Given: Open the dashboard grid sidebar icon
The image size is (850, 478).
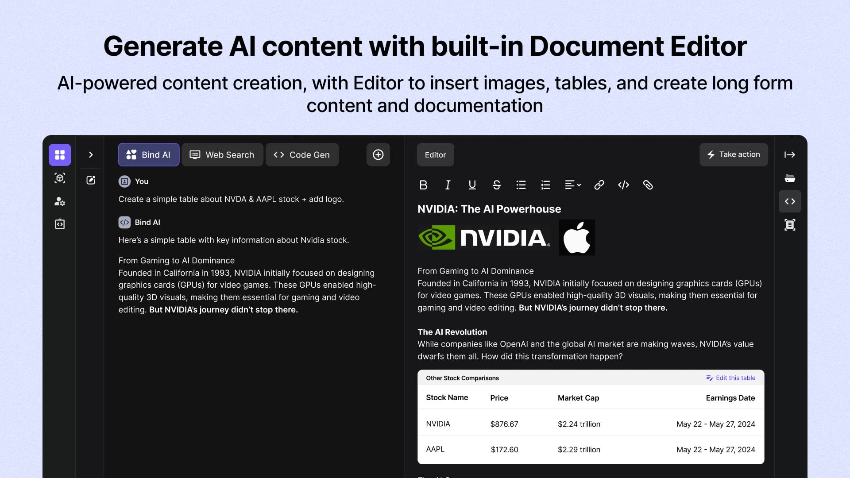Looking at the screenshot, I should [x=60, y=154].
